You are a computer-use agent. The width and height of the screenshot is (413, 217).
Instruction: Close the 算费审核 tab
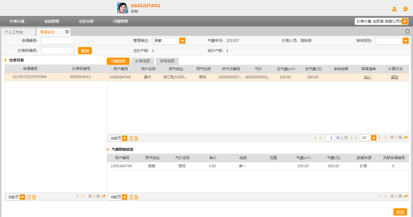pos(67,32)
